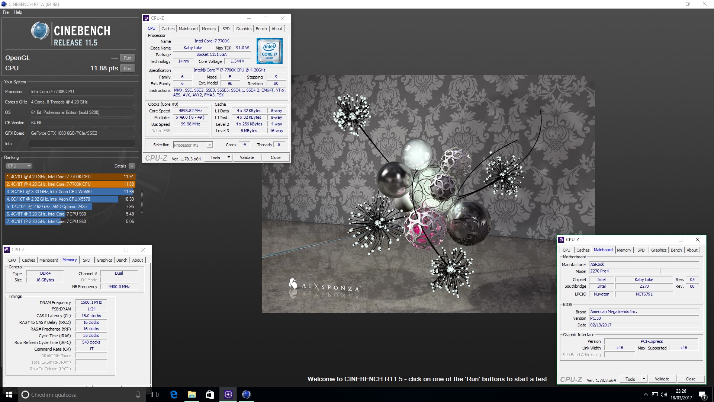Click the taskbar clock showing 23:26
The height and width of the screenshot is (402, 714).
[x=681, y=395]
